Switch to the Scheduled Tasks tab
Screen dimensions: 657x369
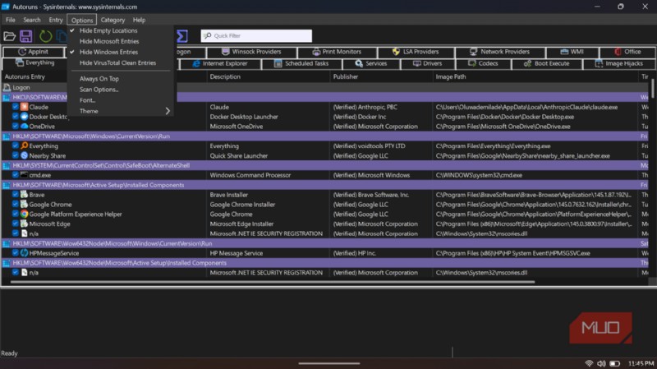pos(301,64)
